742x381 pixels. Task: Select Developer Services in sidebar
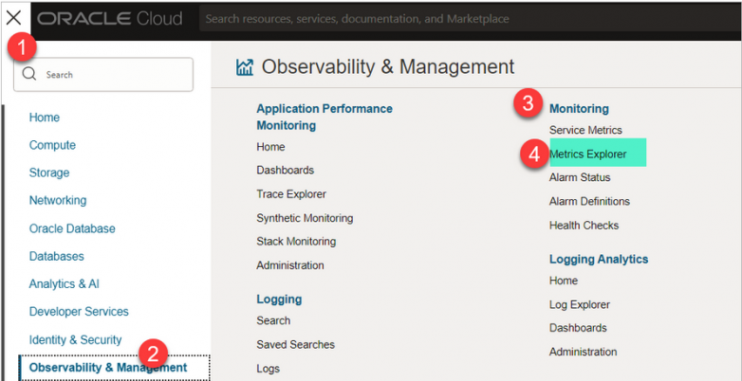[79, 312]
